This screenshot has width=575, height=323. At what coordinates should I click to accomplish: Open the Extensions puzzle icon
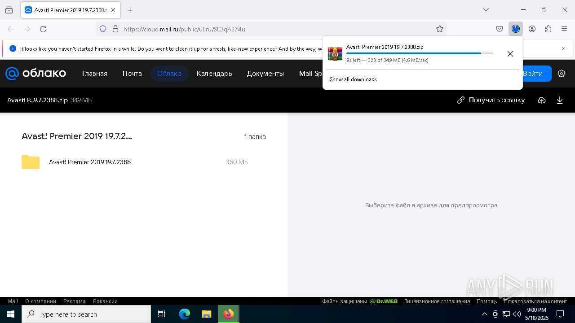[548, 29]
